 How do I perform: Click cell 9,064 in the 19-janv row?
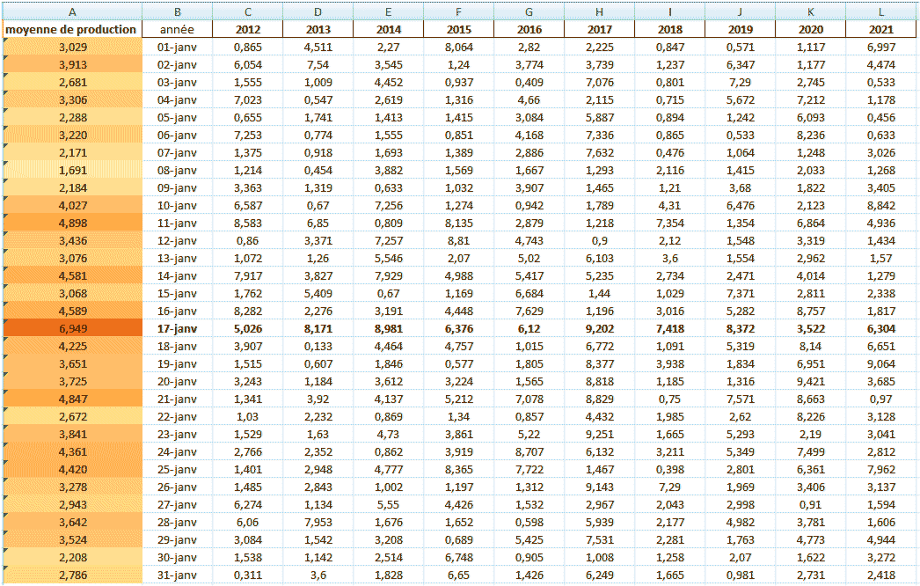coord(881,364)
